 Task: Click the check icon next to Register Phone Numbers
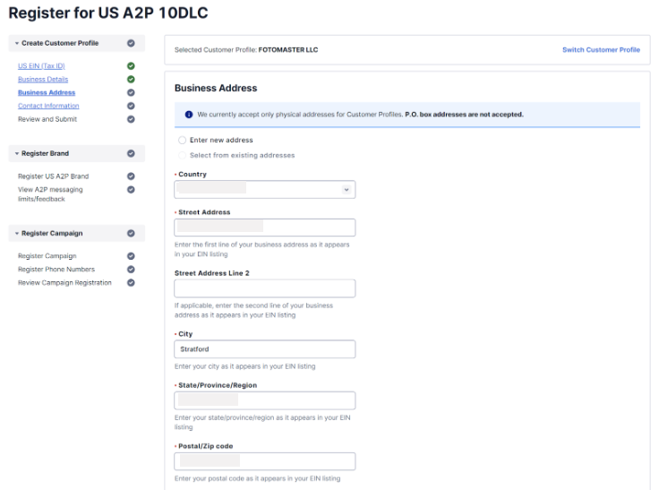131,269
